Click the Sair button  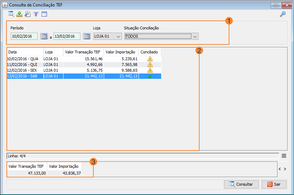tap(274, 184)
